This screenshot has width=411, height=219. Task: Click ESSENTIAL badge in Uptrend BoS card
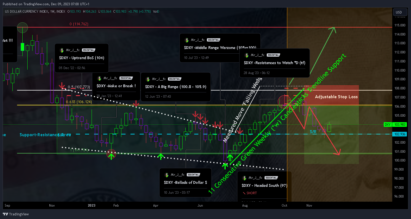(89, 50)
